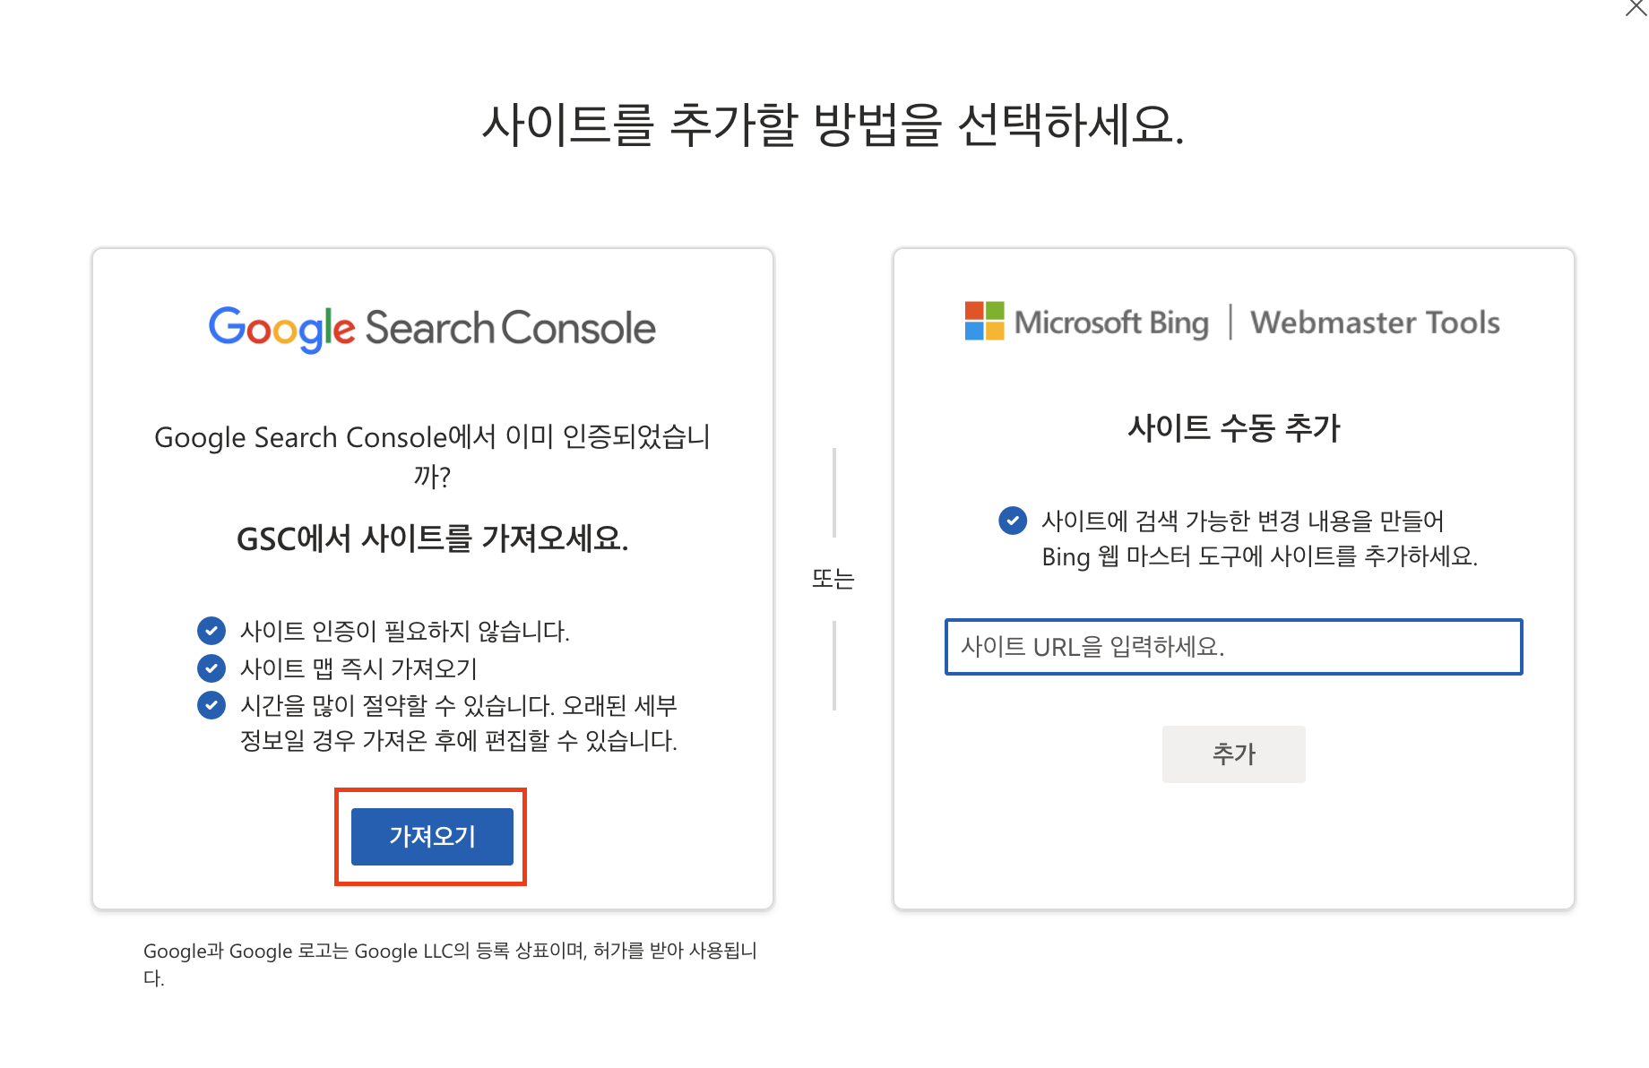Viewport: 1649px width, 1068px height.
Task: Click the Microsoft Bing wordmark text
Action: pyautogui.click(x=1111, y=323)
